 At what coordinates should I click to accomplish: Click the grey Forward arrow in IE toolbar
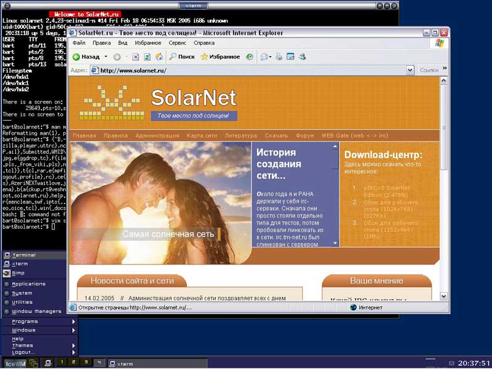[x=117, y=57]
